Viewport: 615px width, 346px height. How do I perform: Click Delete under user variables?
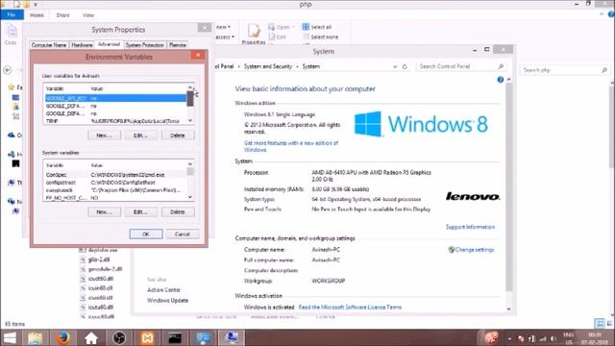177,135
